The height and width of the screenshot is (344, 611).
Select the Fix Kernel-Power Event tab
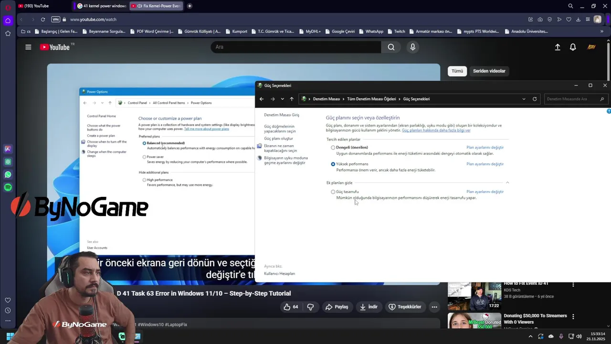(156, 6)
